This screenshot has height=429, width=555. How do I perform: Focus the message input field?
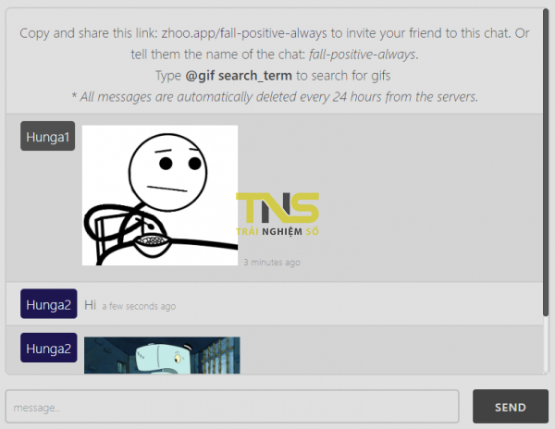click(232, 407)
